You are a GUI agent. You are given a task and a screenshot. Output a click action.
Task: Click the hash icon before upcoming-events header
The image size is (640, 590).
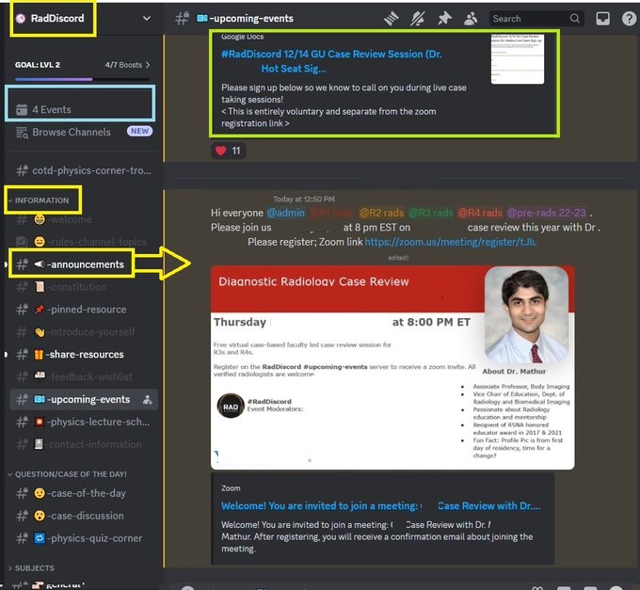click(182, 19)
